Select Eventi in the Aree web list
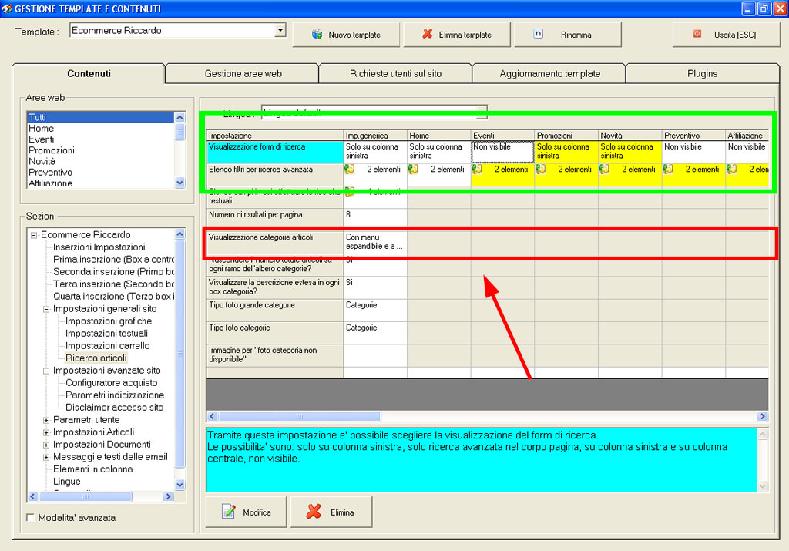Viewport: 789px width, 551px height. point(100,139)
